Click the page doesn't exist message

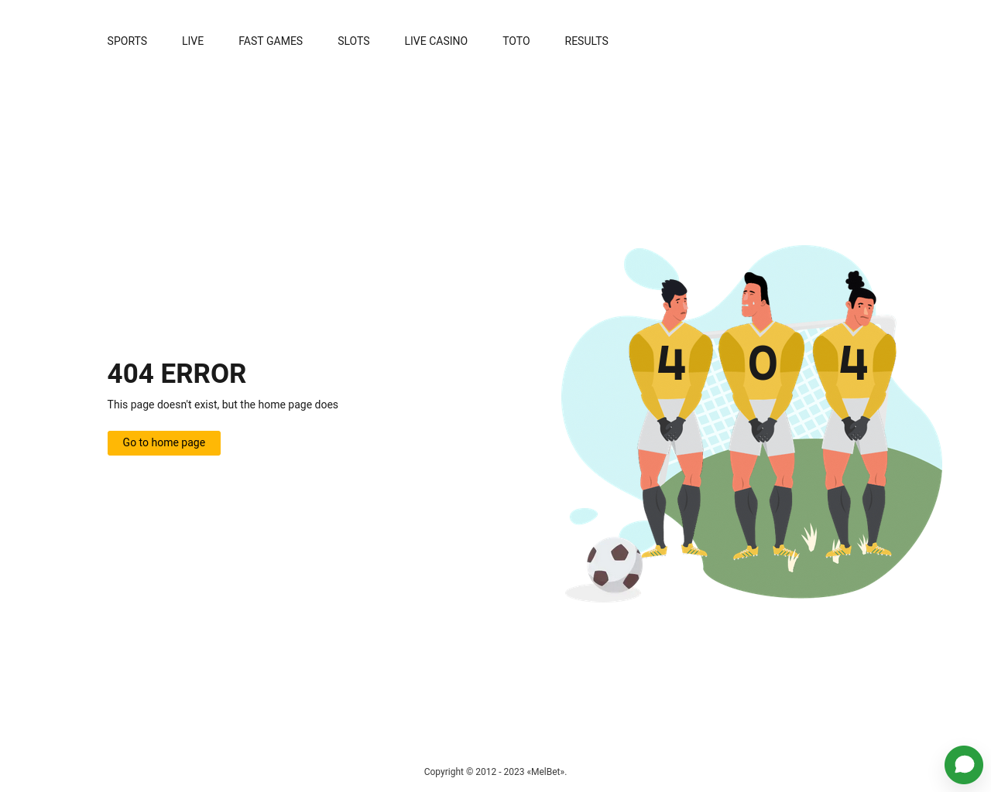[x=223, y=405]
